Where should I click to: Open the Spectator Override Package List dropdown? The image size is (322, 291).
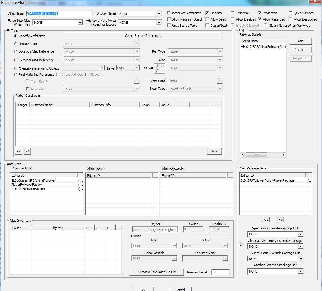click(301, 234)
